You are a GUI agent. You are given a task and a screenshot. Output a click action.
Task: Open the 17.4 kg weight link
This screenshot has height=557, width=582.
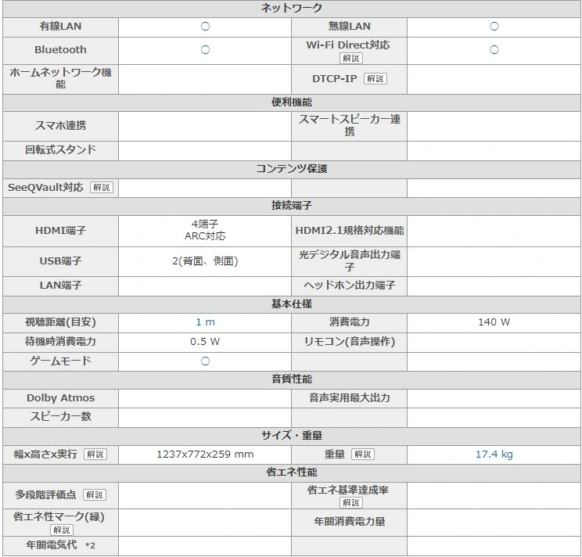click(x=494, y=455)
